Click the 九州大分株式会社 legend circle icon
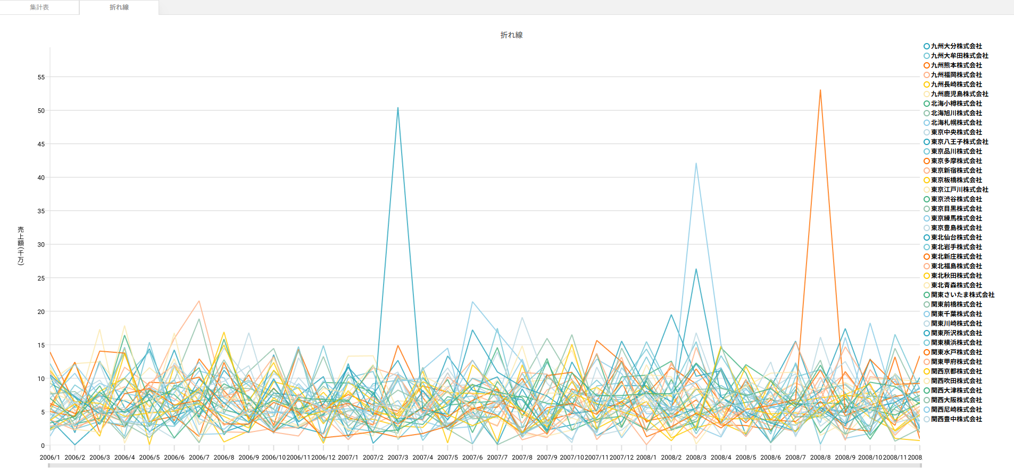Viewport: 1014px width, 475px height. tap(927, 46)
